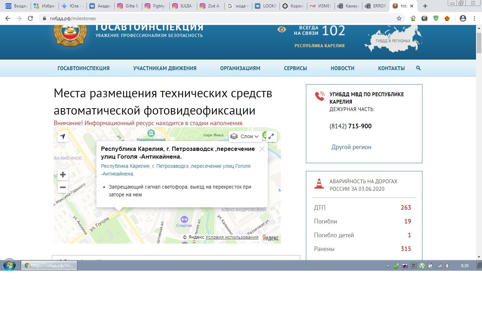Viewport: 482px width, 313px height.
Task: Close the Гоголя-Антикайнена map popup
Action: click(262, 149)
